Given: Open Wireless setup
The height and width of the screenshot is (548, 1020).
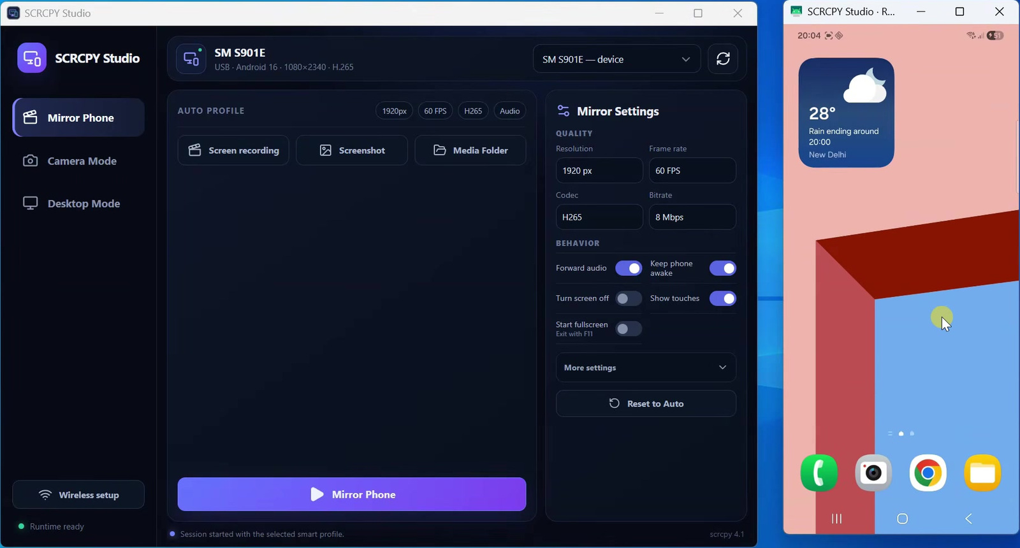Looking at the screenshot, I should [x=78, y=495].
